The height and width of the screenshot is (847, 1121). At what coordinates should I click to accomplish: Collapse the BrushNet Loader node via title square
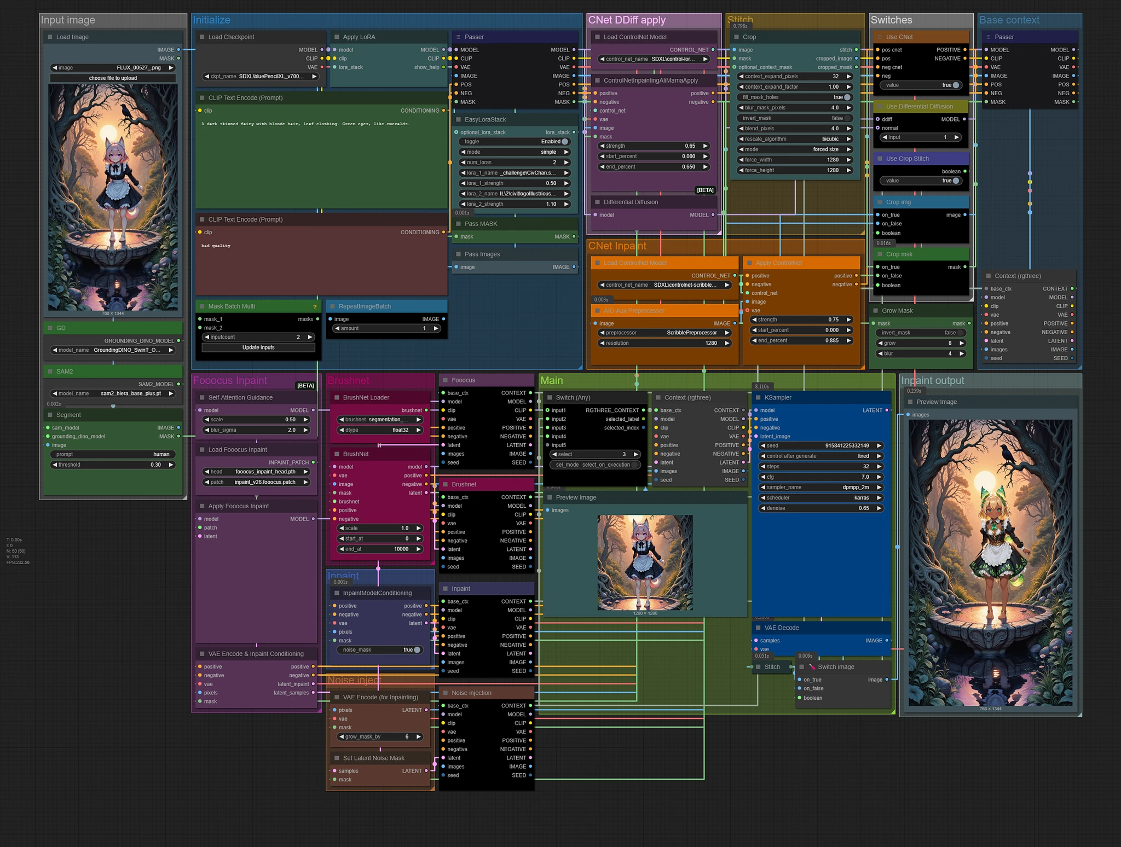coord(337,398)
